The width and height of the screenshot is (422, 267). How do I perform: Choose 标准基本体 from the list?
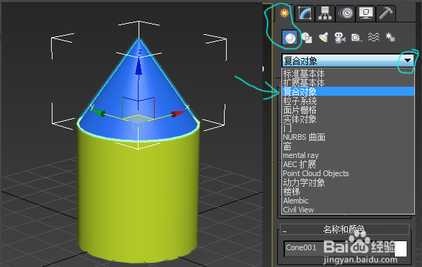(x=348, y=73)
